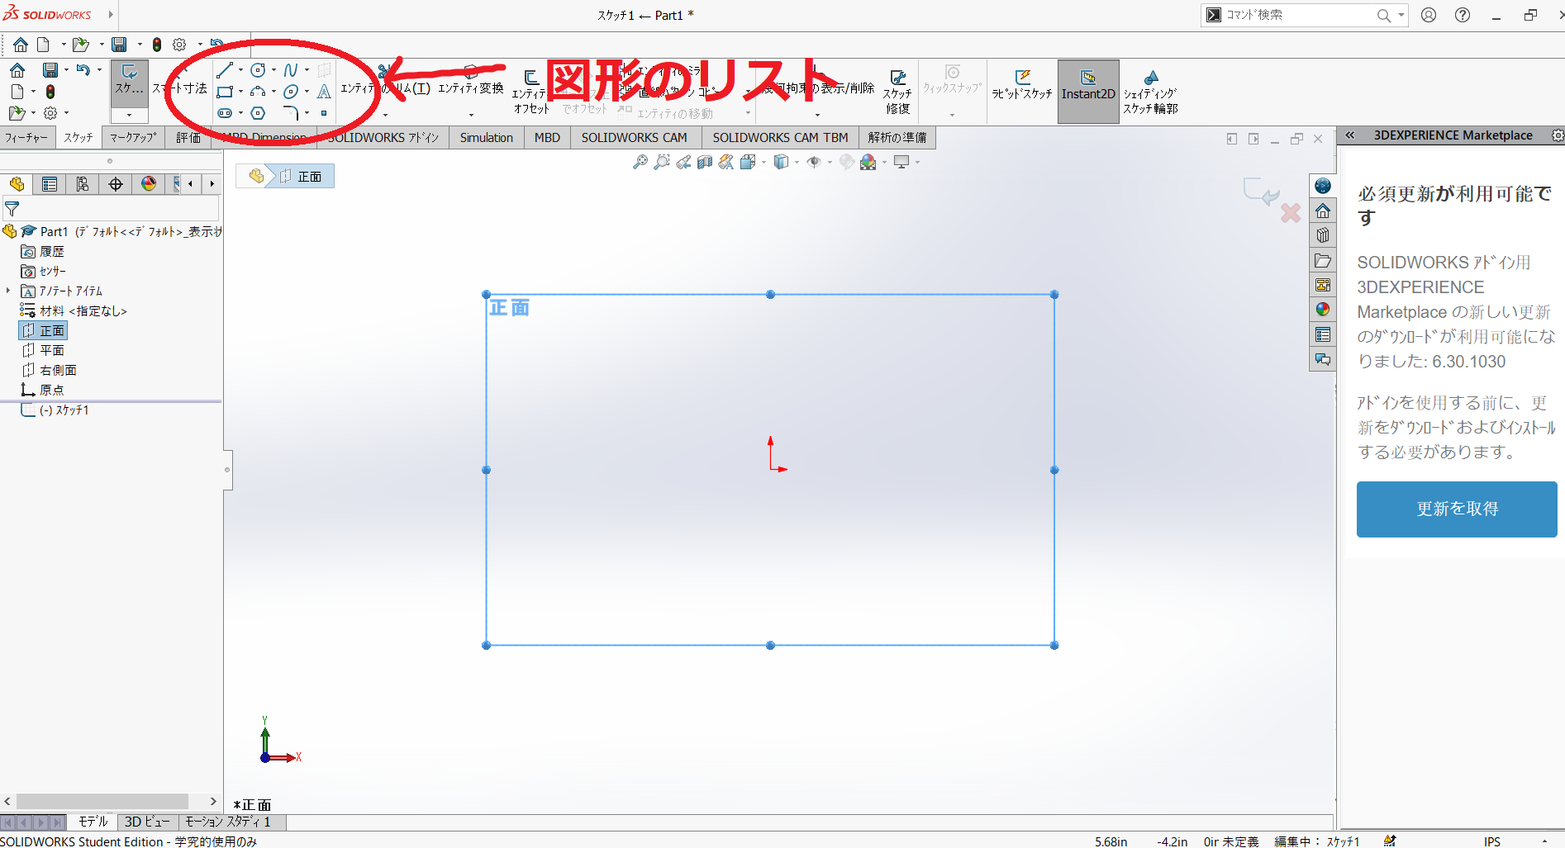Open the Circle tool dropdown arrow

pos(274,70)
